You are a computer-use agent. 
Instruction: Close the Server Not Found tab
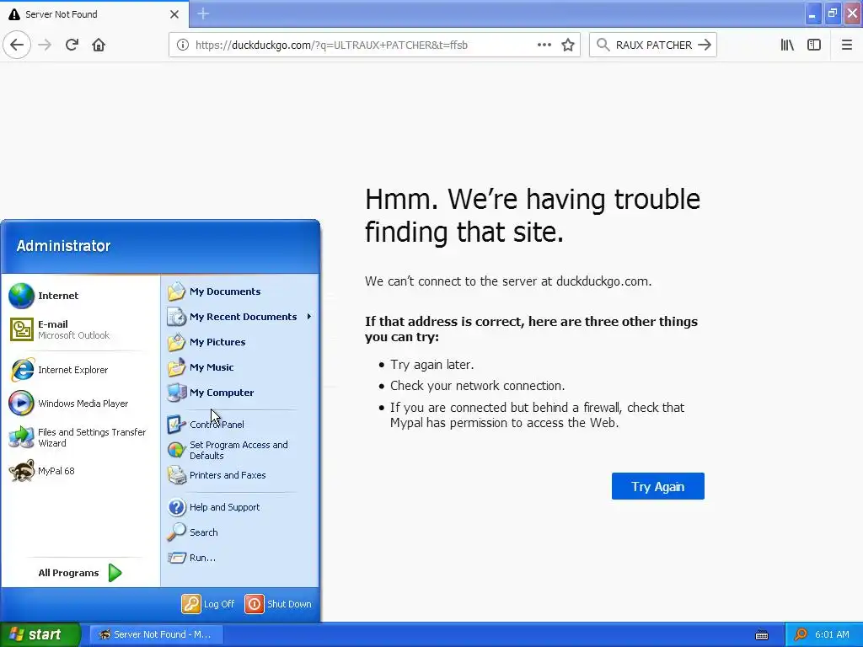pyautogui.click(x=174, y=14)
